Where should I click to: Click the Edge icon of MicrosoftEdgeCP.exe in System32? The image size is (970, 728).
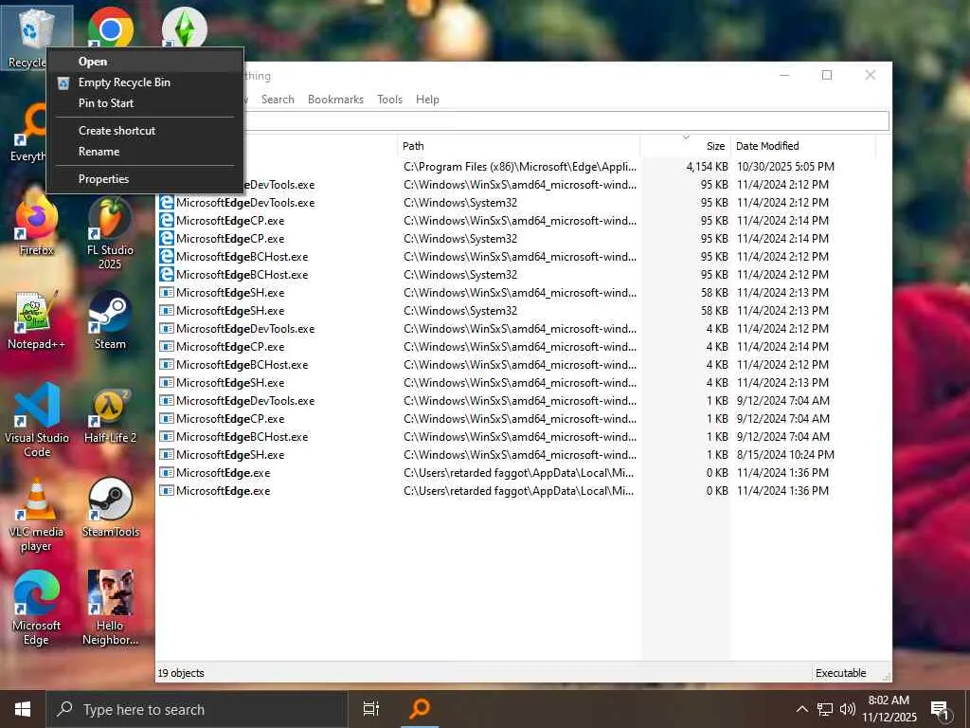click(167, 238)
